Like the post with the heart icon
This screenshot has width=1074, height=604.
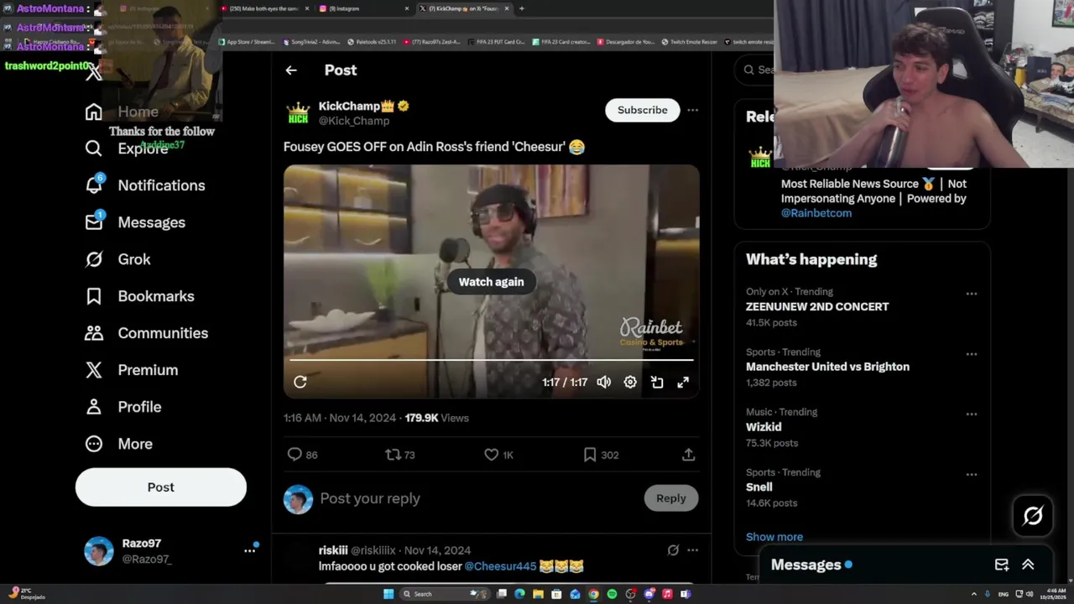(498, 455)
